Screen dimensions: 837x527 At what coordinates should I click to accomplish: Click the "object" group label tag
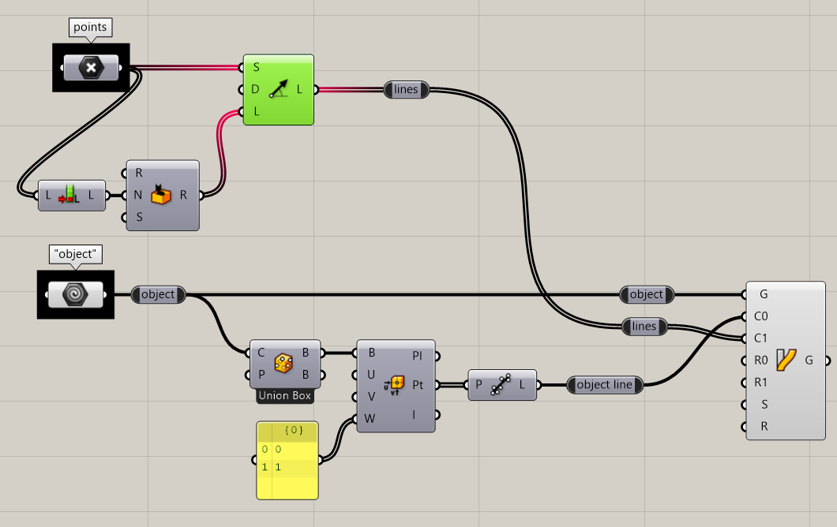point(75,255)
